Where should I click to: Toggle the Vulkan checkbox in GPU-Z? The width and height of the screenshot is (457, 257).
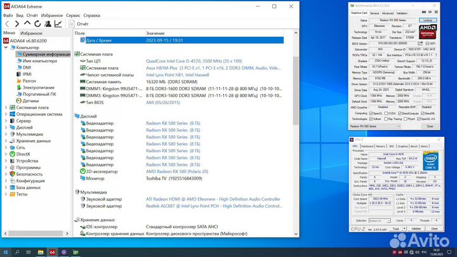pyautogui.click(x=371, y=119)
